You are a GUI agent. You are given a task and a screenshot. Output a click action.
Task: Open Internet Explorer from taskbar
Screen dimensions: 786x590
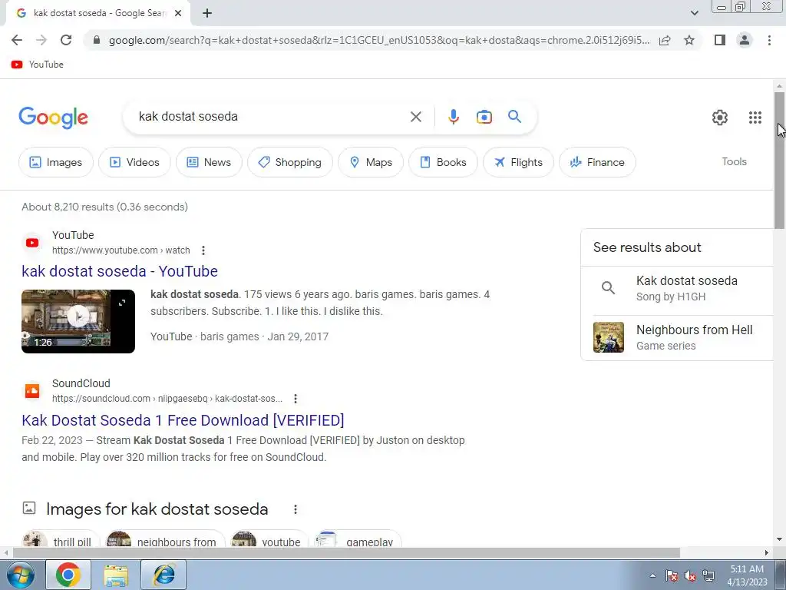163,575
